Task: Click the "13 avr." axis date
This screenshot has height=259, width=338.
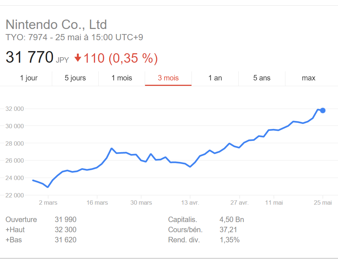Action: click(190, 202)
